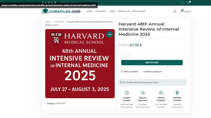Image resolution: width=211 pixels, height=118 pixels.
Task: Open the Shop menu item
Action: 112,11
